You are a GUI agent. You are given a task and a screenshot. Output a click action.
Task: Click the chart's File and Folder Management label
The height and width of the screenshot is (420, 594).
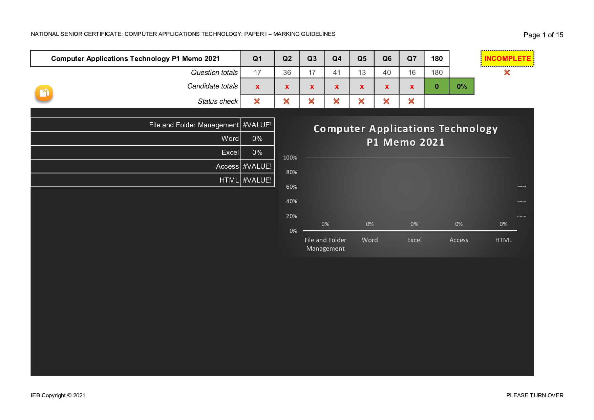[x=325, y=244]
